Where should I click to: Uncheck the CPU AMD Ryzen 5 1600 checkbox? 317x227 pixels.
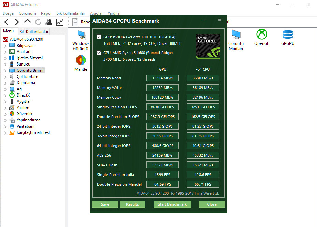tap(99, 53)
